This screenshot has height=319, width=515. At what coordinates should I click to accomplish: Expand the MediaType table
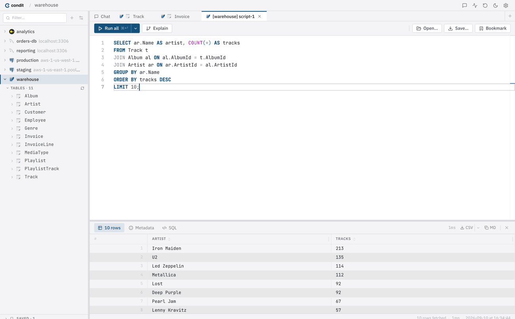(12, 152)
